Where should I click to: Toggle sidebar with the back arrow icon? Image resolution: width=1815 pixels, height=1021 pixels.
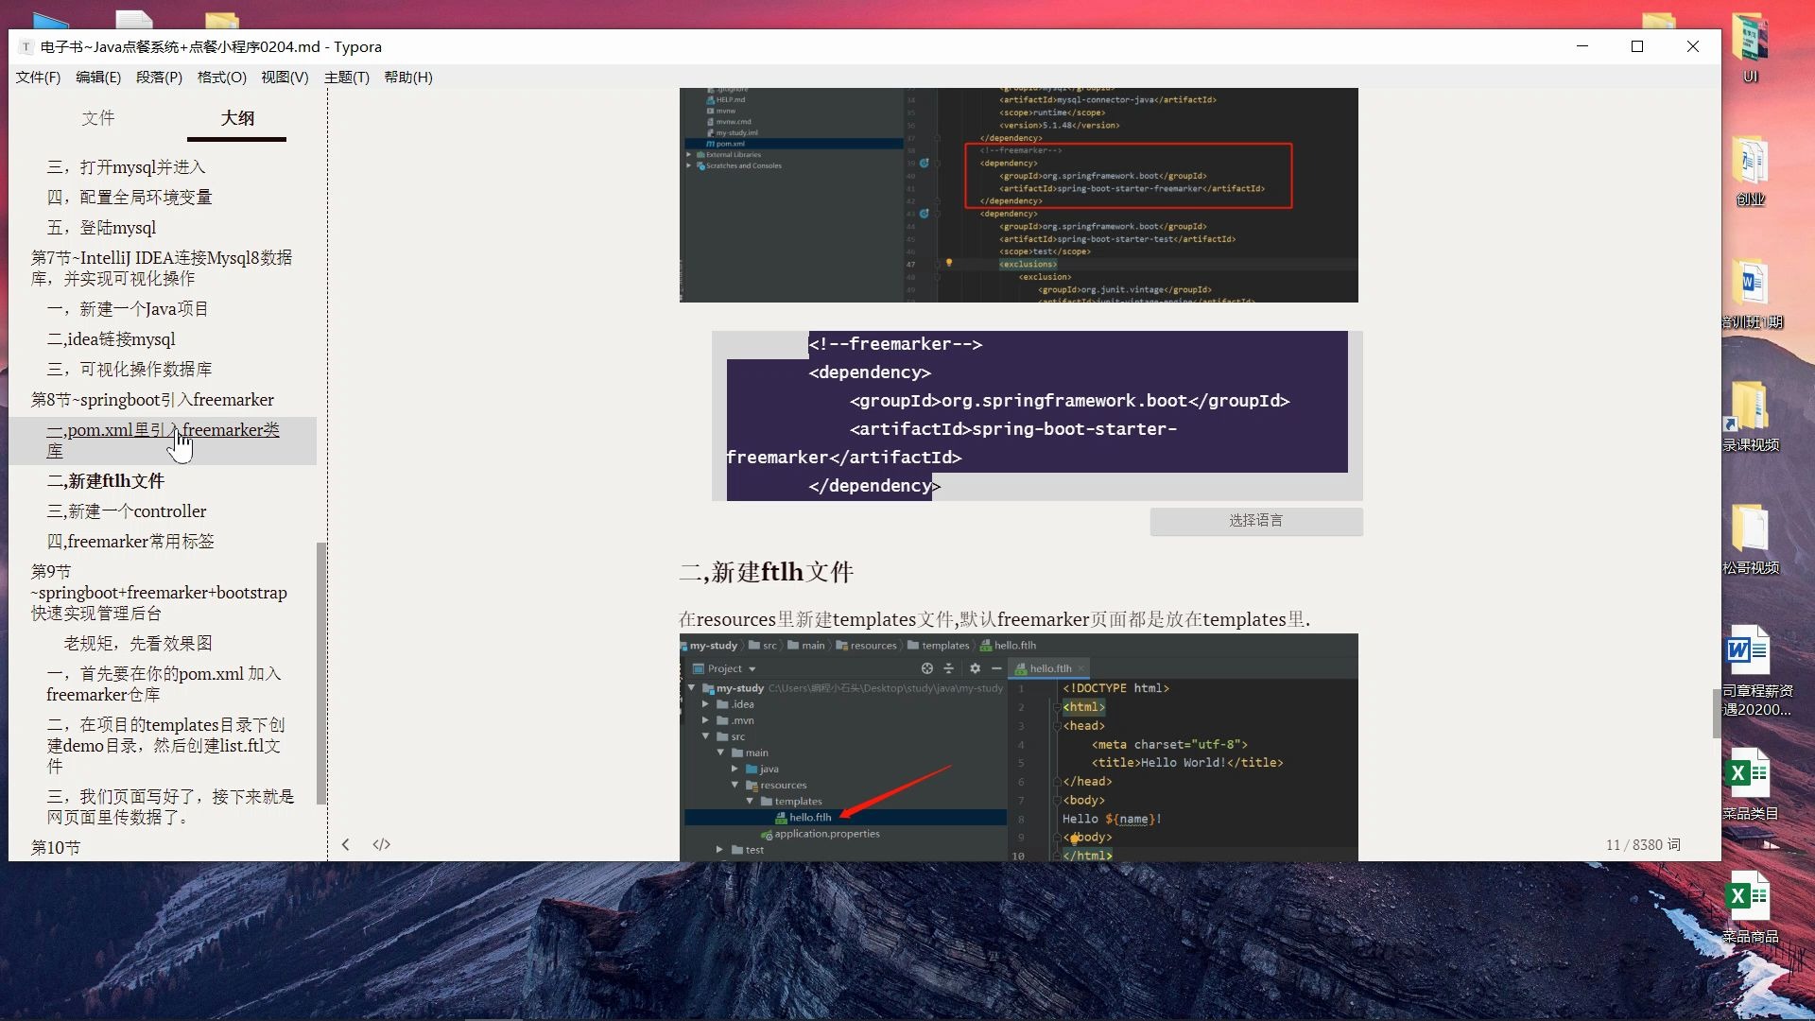[346, 844]
